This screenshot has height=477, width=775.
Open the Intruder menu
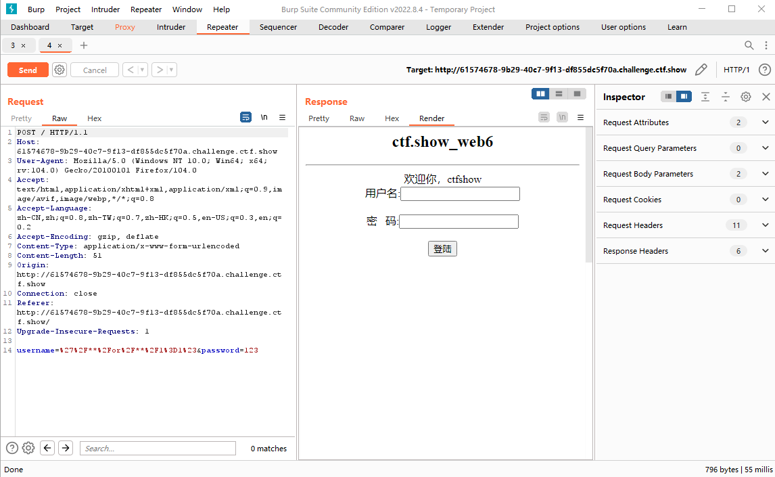105,9
